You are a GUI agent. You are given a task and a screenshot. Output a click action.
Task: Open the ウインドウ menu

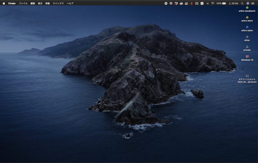(58, 3)
